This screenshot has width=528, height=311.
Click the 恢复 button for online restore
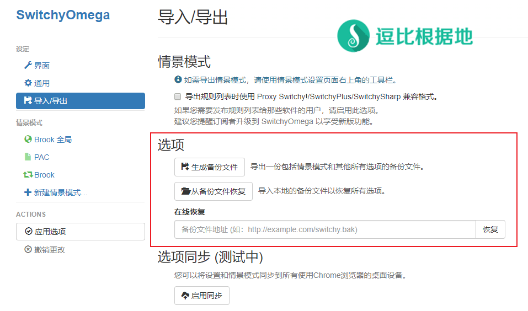click(x=490, y=229)
